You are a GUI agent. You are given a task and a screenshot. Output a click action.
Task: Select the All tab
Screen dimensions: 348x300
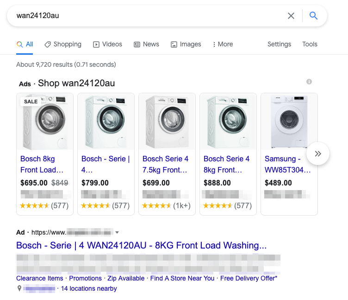[25, 44]
